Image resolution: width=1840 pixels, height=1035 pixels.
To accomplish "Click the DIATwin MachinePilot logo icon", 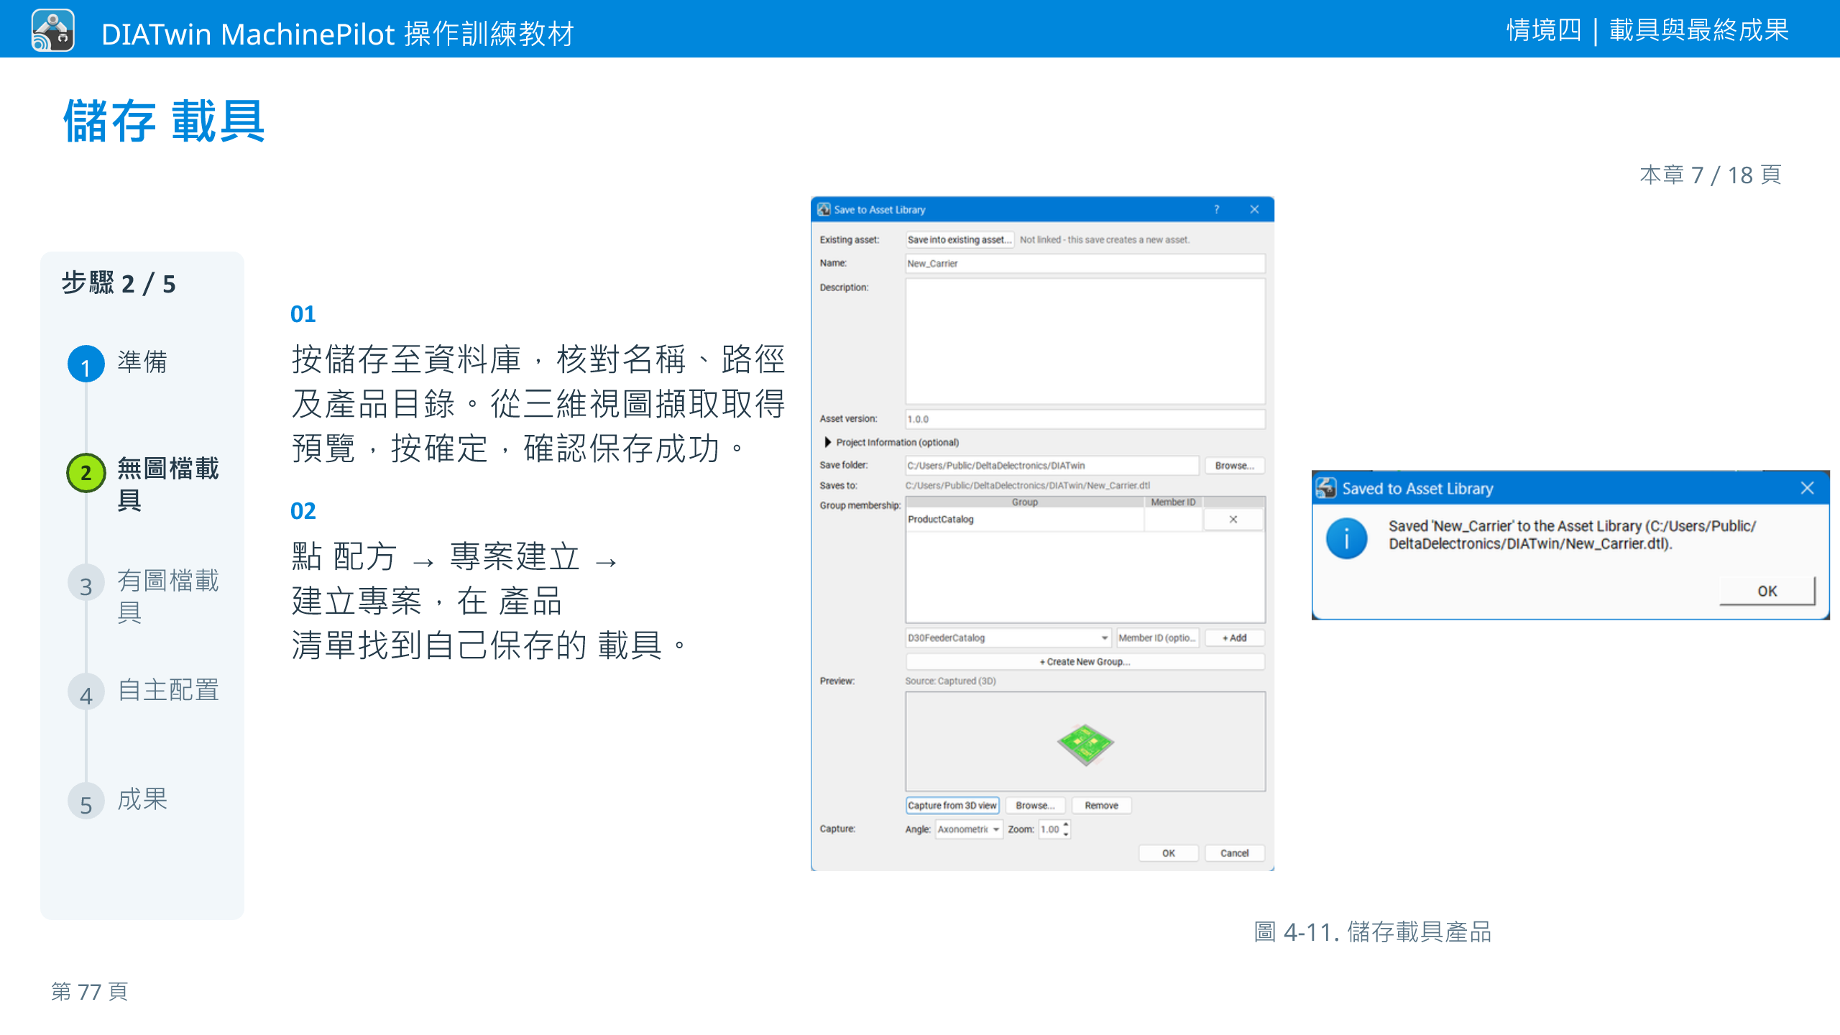I will (x=52, y=30).
